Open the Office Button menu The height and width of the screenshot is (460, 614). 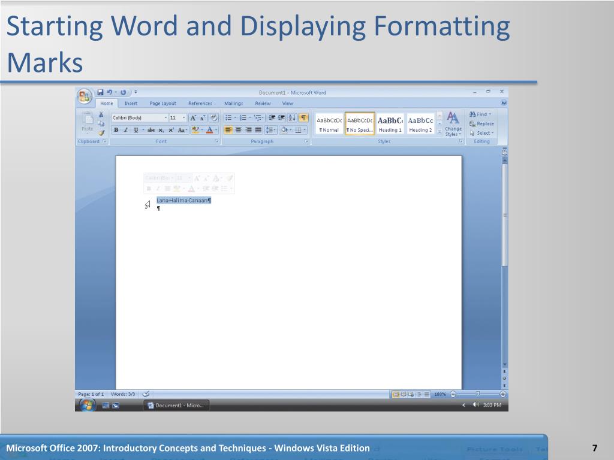84,96
